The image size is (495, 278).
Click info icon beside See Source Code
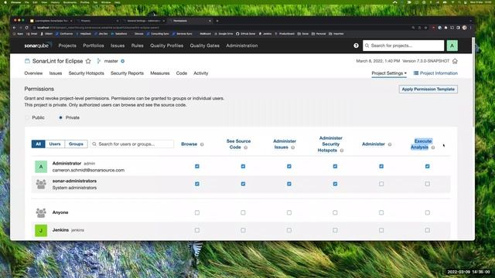[246, 147]
